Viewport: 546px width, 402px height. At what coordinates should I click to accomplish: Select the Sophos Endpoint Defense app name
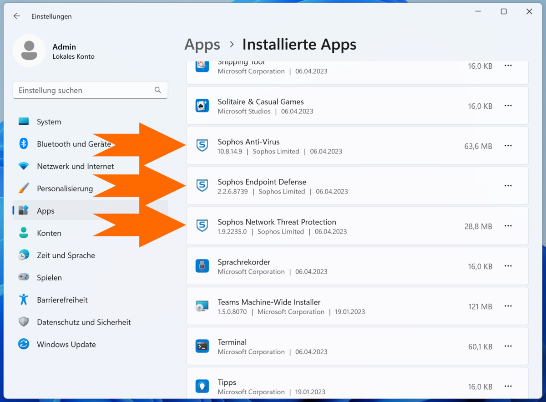coord(262,182)
